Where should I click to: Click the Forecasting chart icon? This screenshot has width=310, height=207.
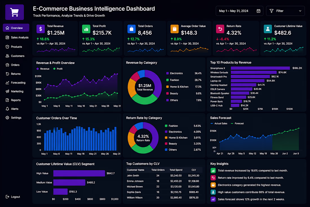pyautogui.click(x=7, y=82)
